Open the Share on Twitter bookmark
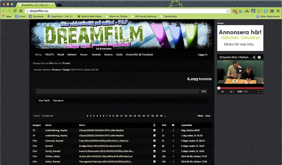282x165 pixels. click(x=117, y=16)
